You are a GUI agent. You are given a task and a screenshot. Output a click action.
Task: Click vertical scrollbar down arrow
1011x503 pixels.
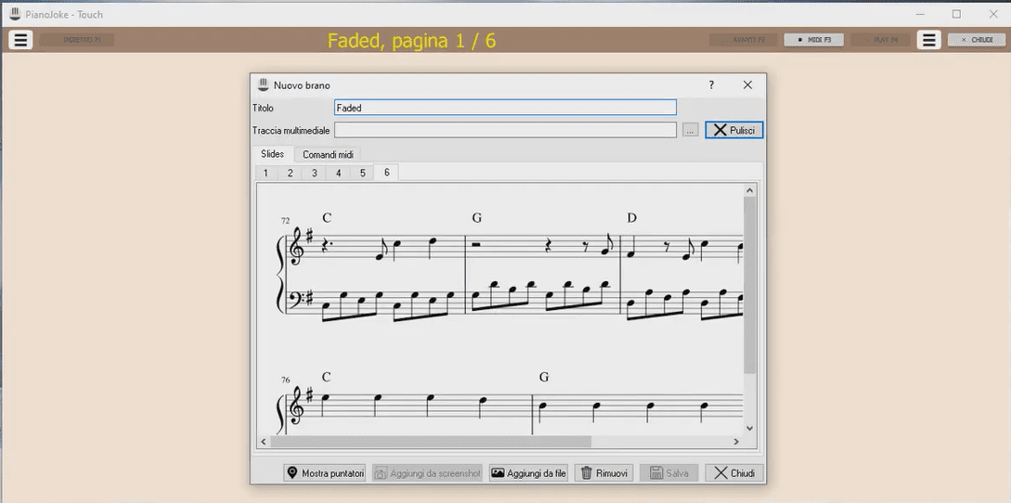[750, 428]
